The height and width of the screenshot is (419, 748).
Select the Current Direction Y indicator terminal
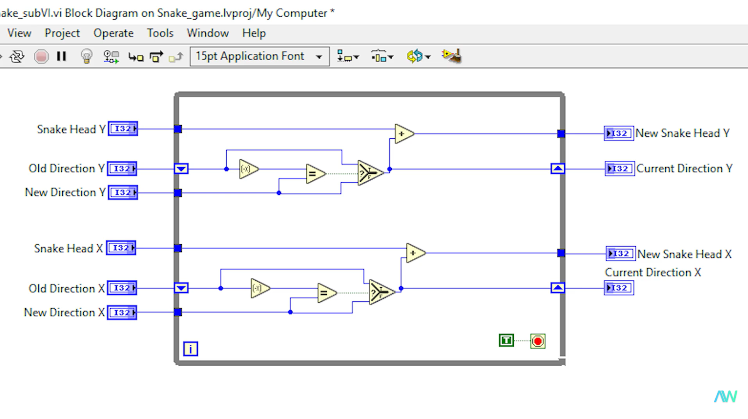(620, 169)
